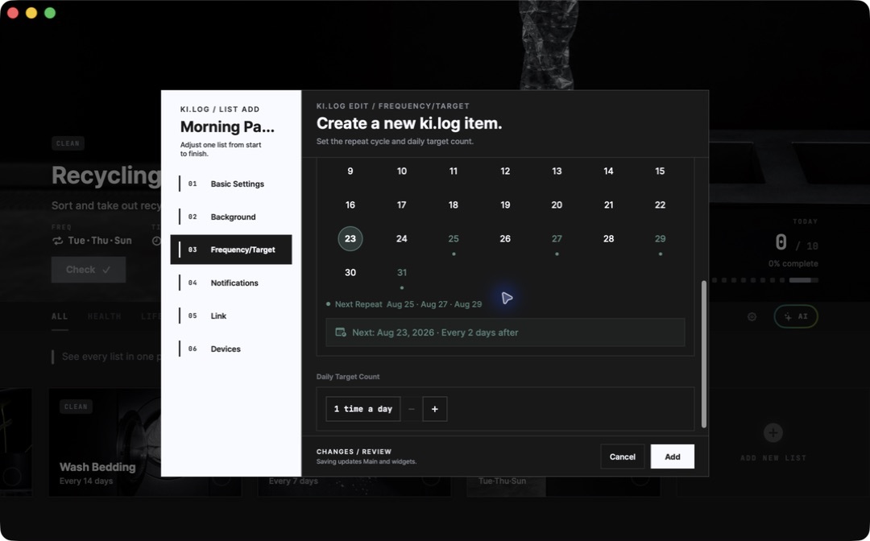Increase daily target count with plus

click(x=434, y=409)
